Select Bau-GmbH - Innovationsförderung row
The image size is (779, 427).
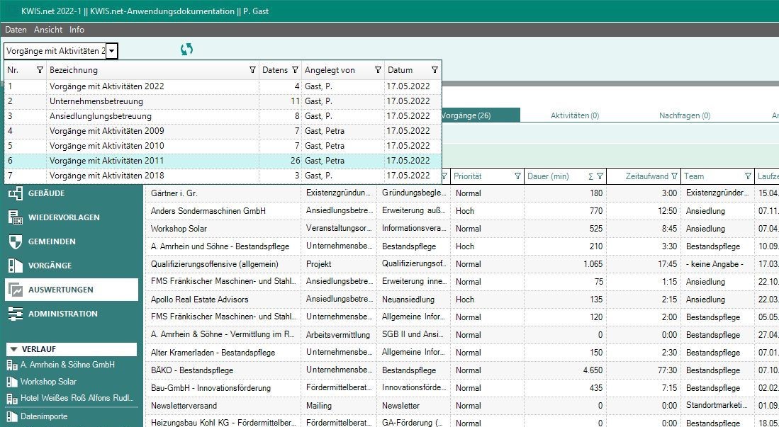[462, 388]
